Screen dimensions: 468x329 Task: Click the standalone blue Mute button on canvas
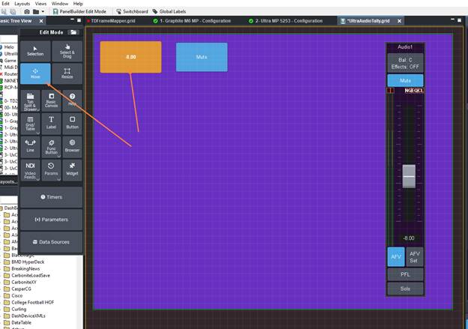click(202, 57)
